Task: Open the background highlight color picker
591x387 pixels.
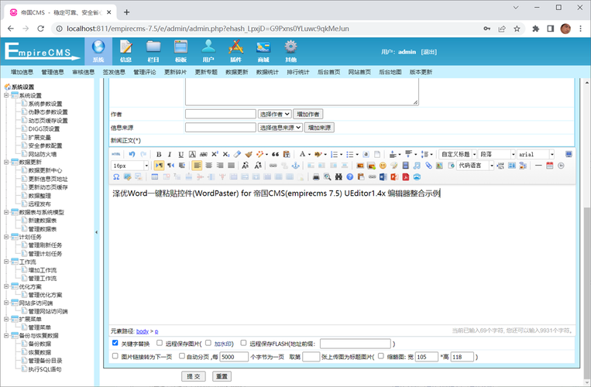Action: click(318, 154)
